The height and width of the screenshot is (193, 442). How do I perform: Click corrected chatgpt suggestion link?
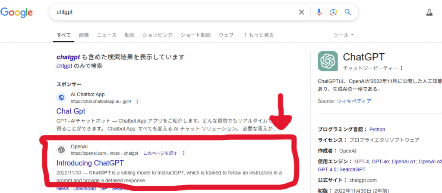click(69, 57)
